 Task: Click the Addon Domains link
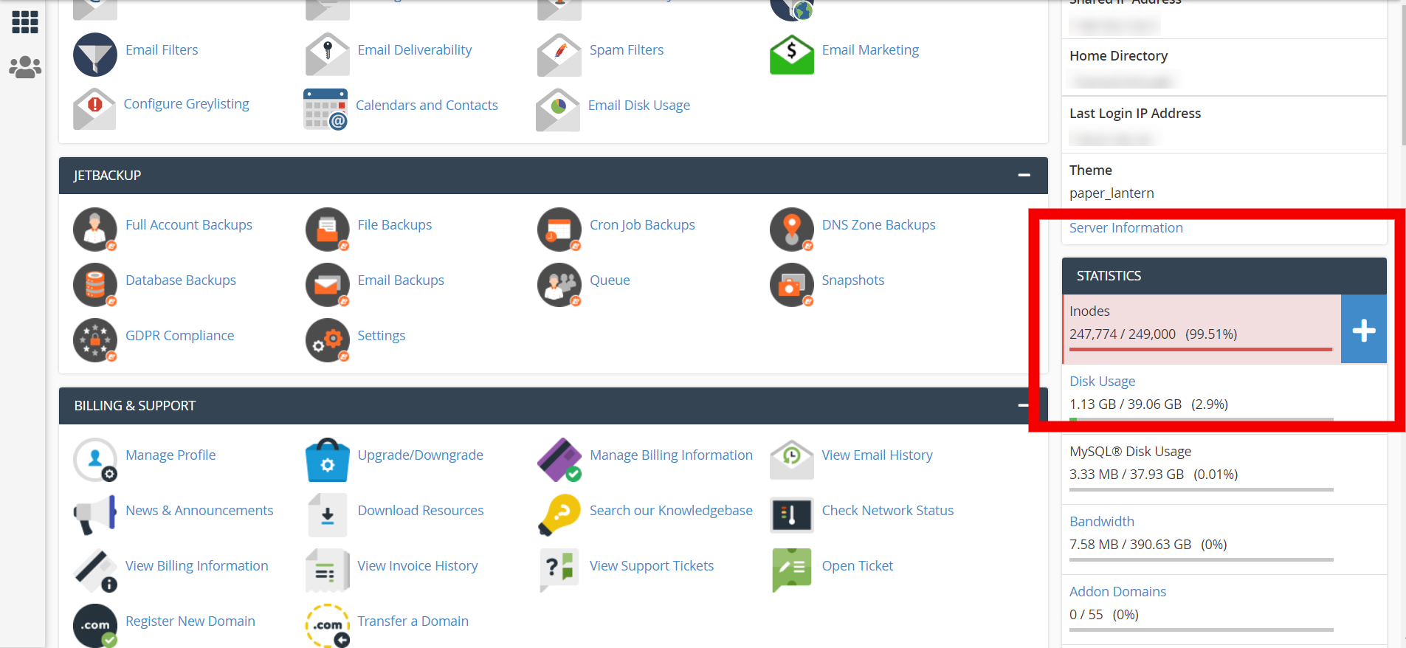(x=1117, y=592)
